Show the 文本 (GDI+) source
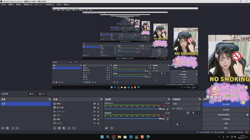The image size is (250, 140). [95, 111]
